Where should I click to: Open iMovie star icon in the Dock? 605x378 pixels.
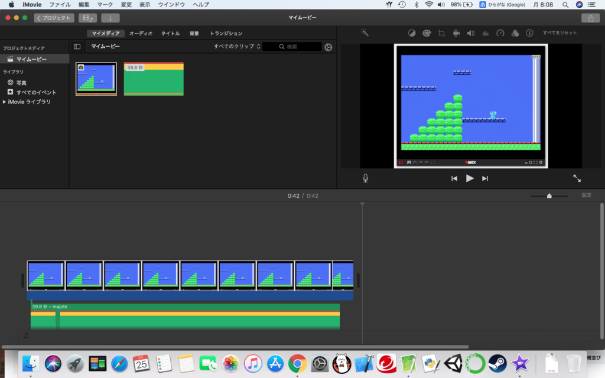click(x=520, y=363)
